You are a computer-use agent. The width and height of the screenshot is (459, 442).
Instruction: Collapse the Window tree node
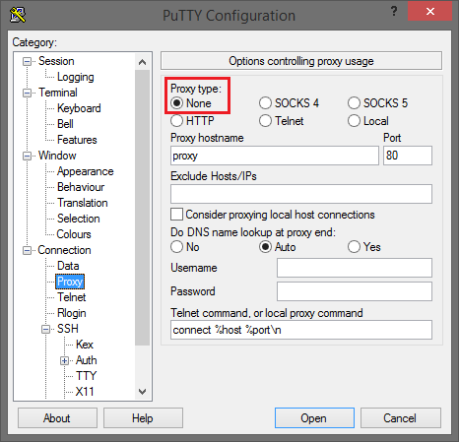pyautogui.click(x=27, y=156)
